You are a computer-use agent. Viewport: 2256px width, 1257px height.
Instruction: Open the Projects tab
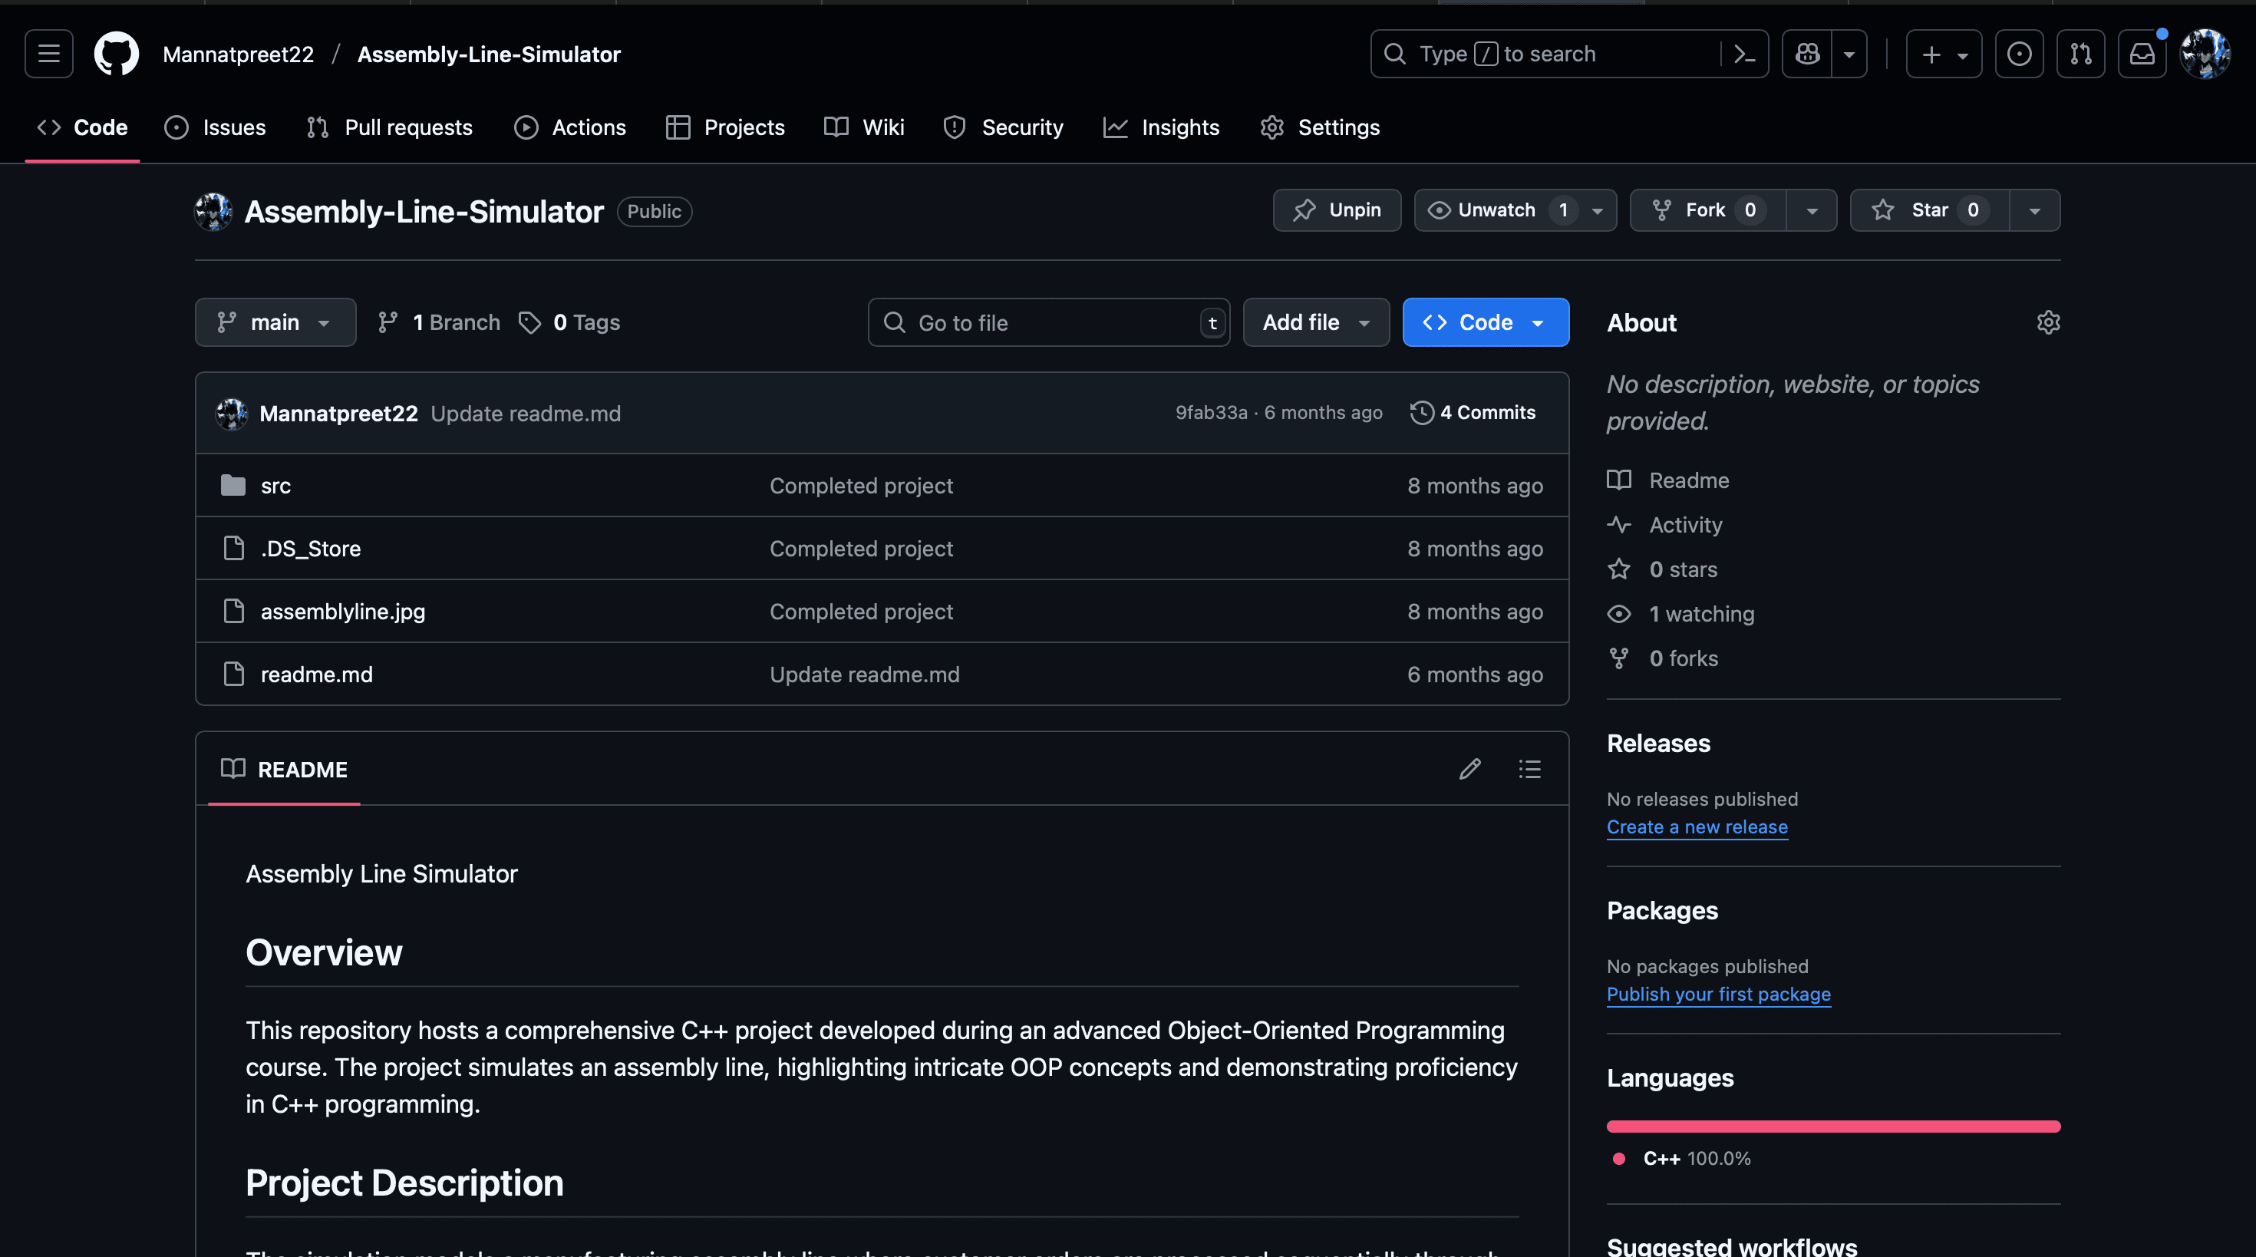coord(725,128)
